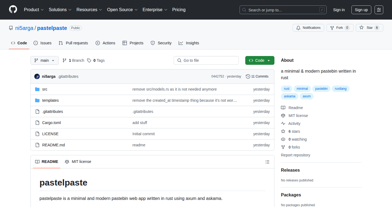Click Sign in
Image resolution: width=392 pixels, height=207 pixels.
339,10
